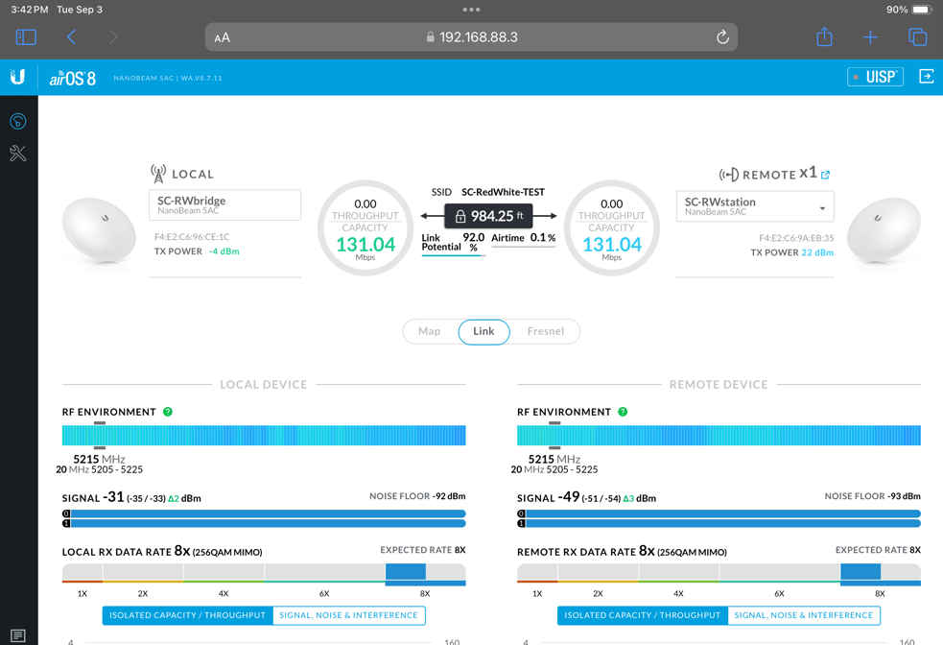This screenshot has width=943, height=645.
Task: Click the sign-out icon at top right
Action: click(x=925, y=76)
